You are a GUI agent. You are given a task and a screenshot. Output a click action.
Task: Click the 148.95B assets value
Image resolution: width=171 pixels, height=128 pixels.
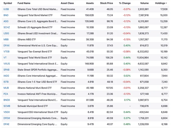(89, 63)
